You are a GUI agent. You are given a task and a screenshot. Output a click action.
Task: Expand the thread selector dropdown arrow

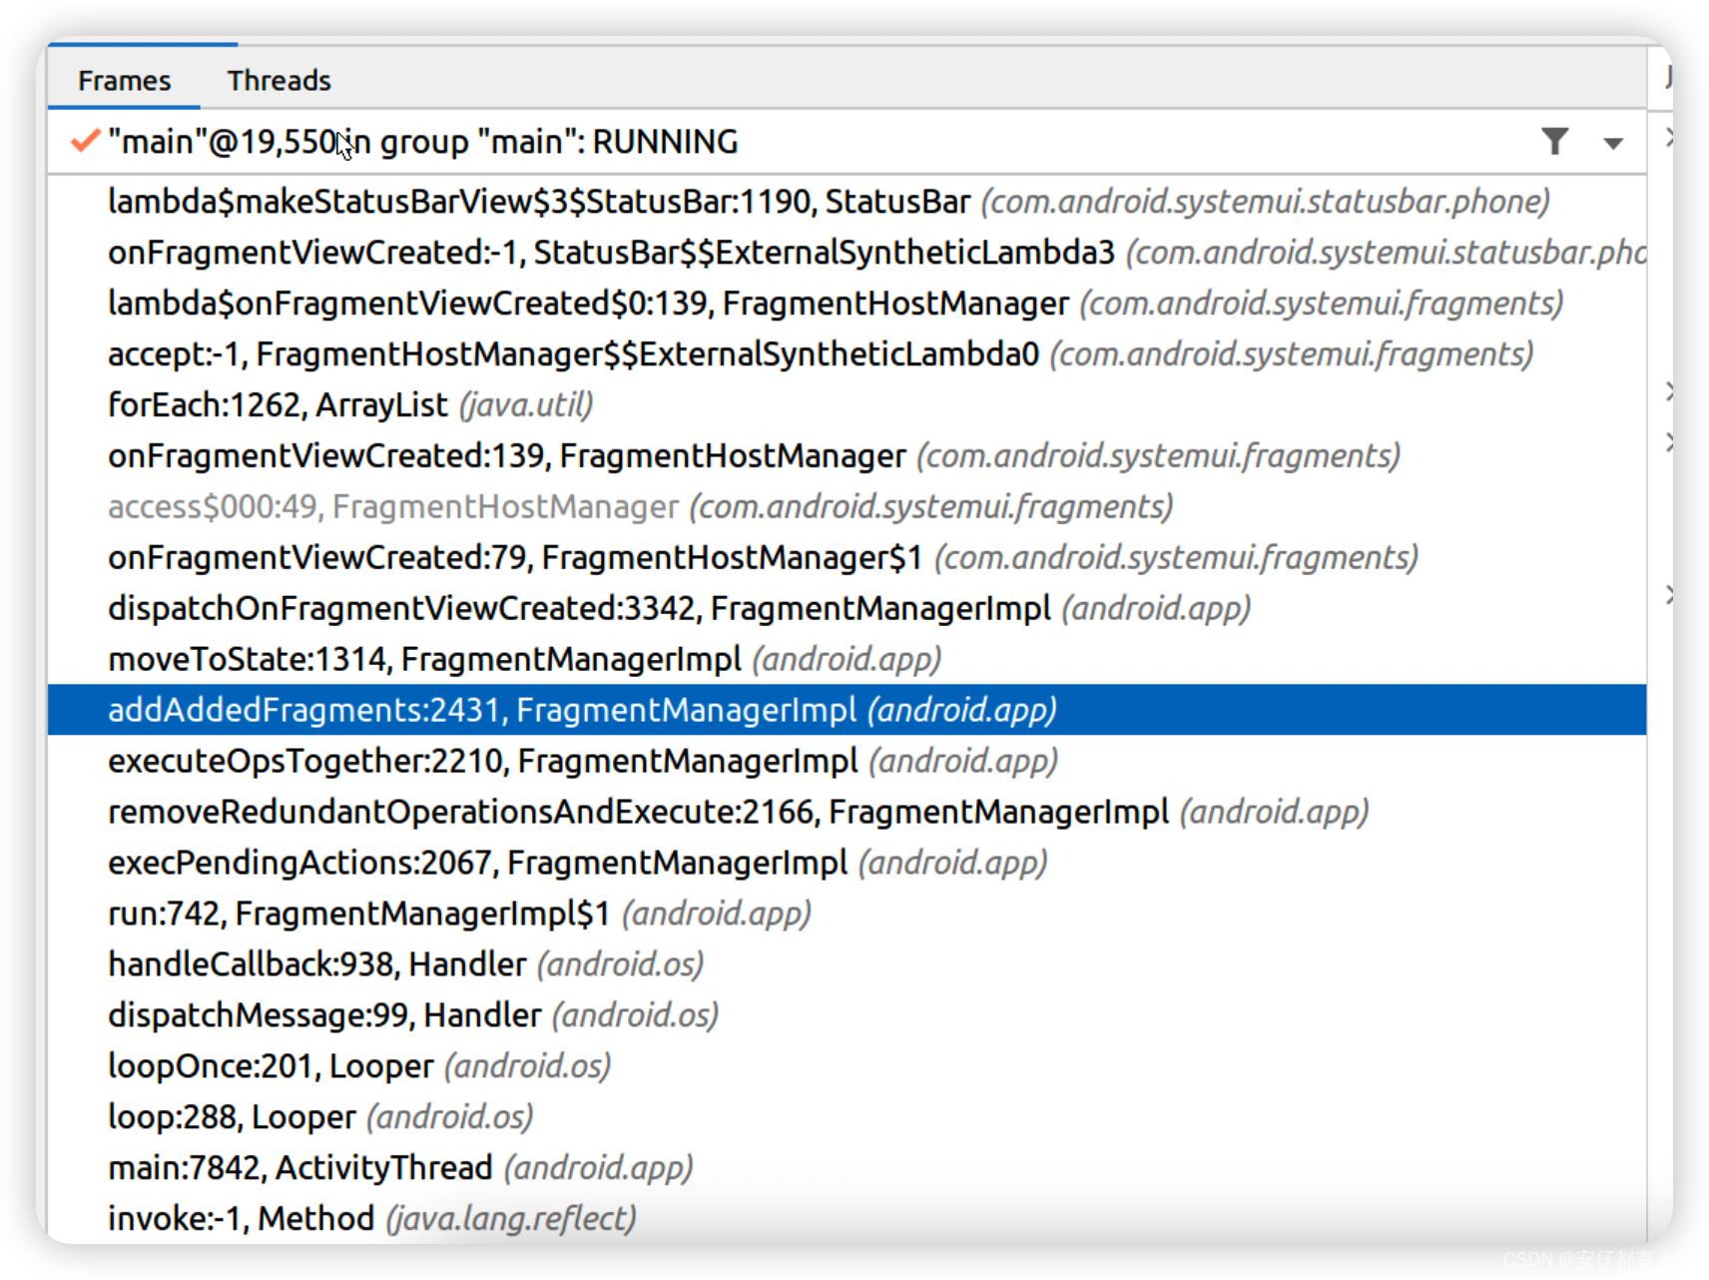pos(1612,143)
